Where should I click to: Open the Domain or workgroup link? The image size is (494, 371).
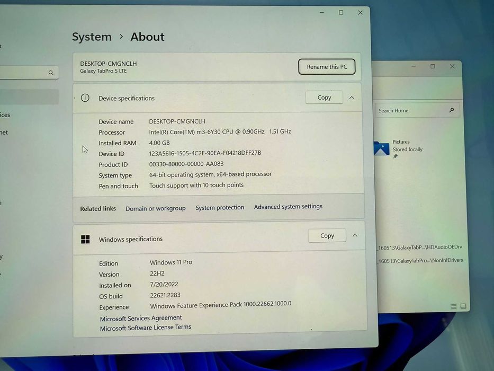[155, 208]
